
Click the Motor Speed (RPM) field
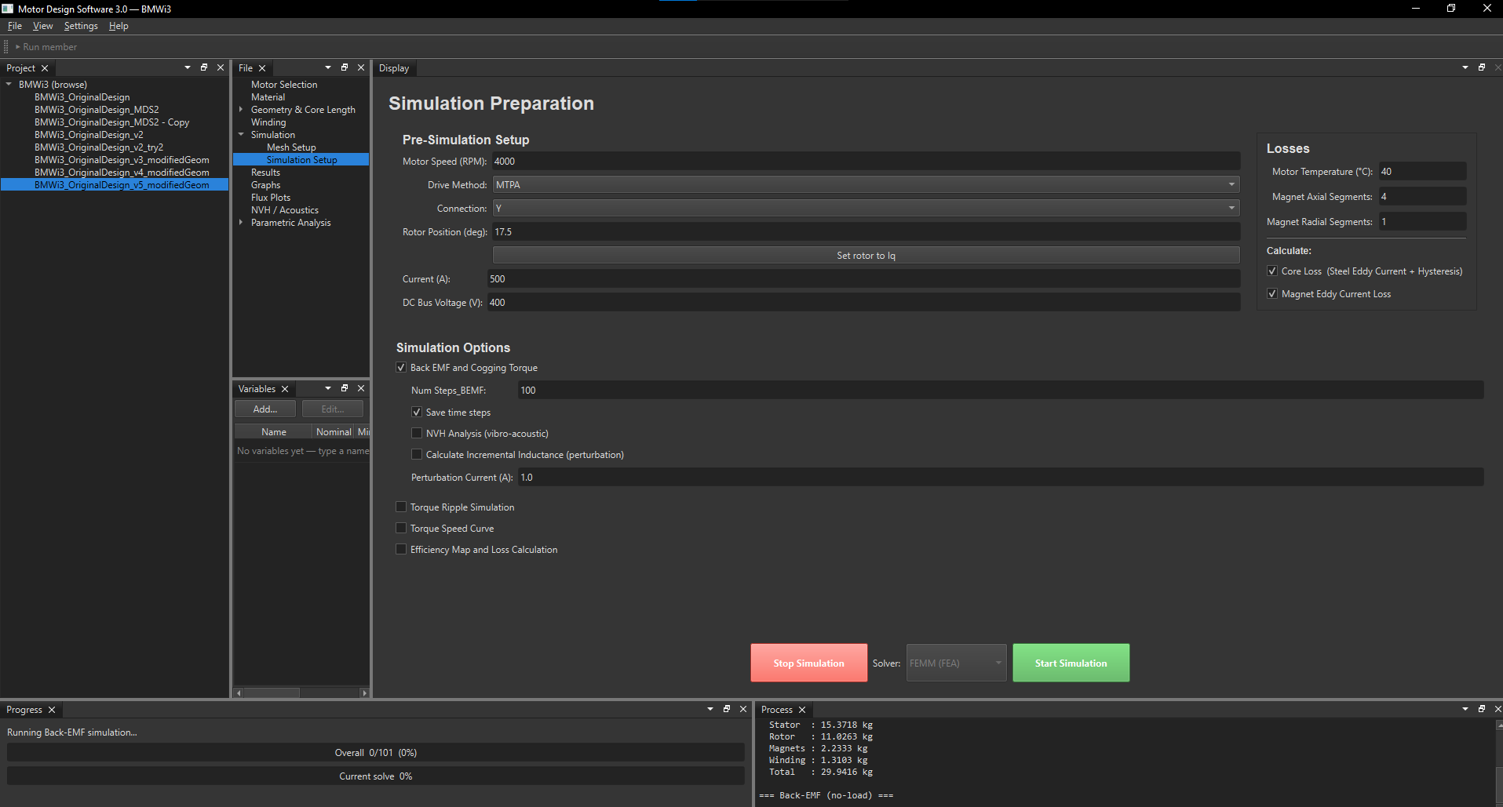[866, 161]
